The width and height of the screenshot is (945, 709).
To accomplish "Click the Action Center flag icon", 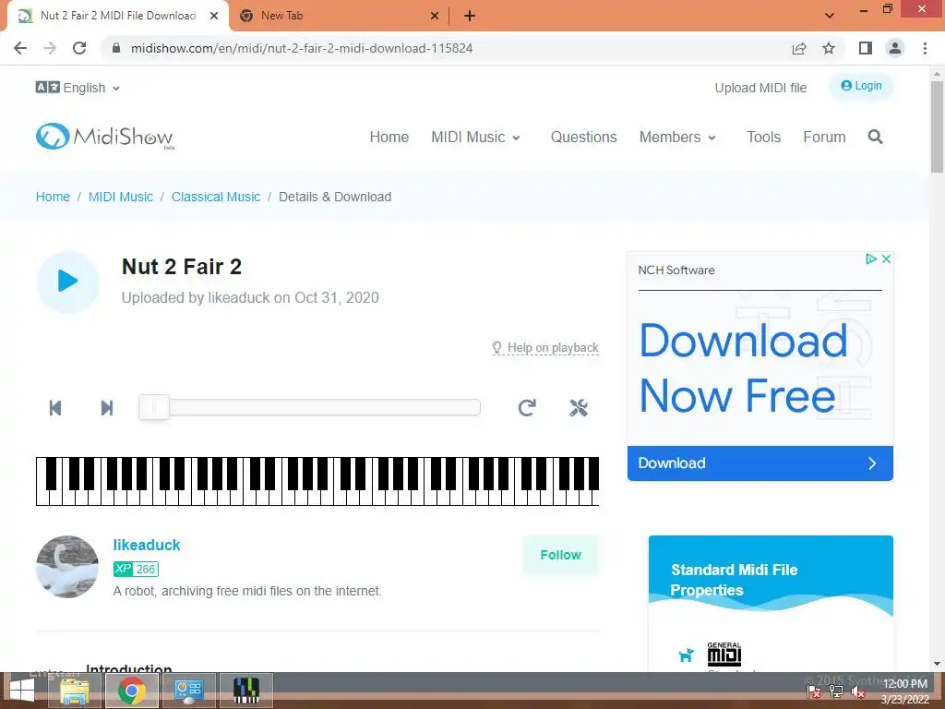I will [814, 692].
